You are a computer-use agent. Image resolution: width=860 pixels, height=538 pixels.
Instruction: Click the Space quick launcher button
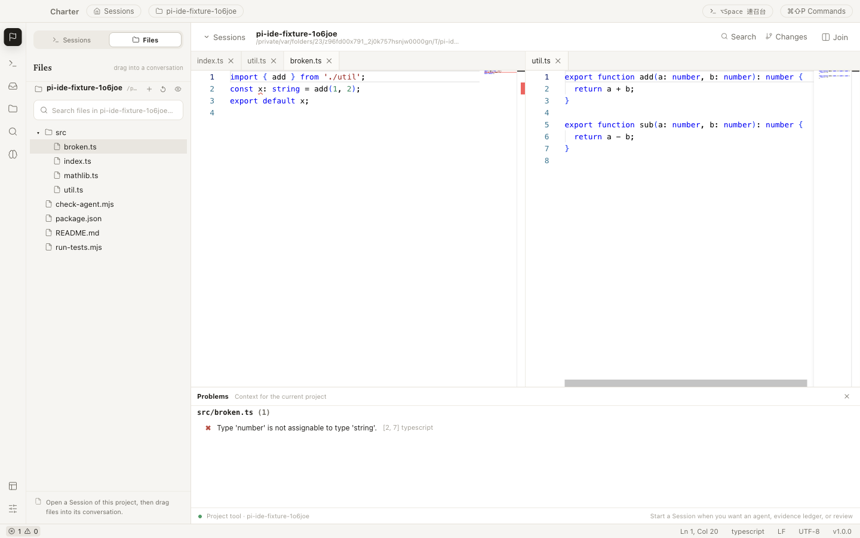pyautogui.click(x=738, y=11)
